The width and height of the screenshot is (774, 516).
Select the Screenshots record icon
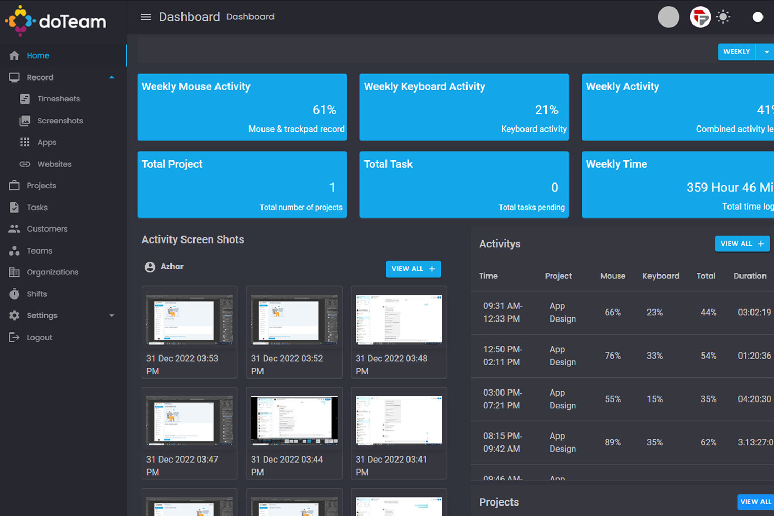click(26, 121)
